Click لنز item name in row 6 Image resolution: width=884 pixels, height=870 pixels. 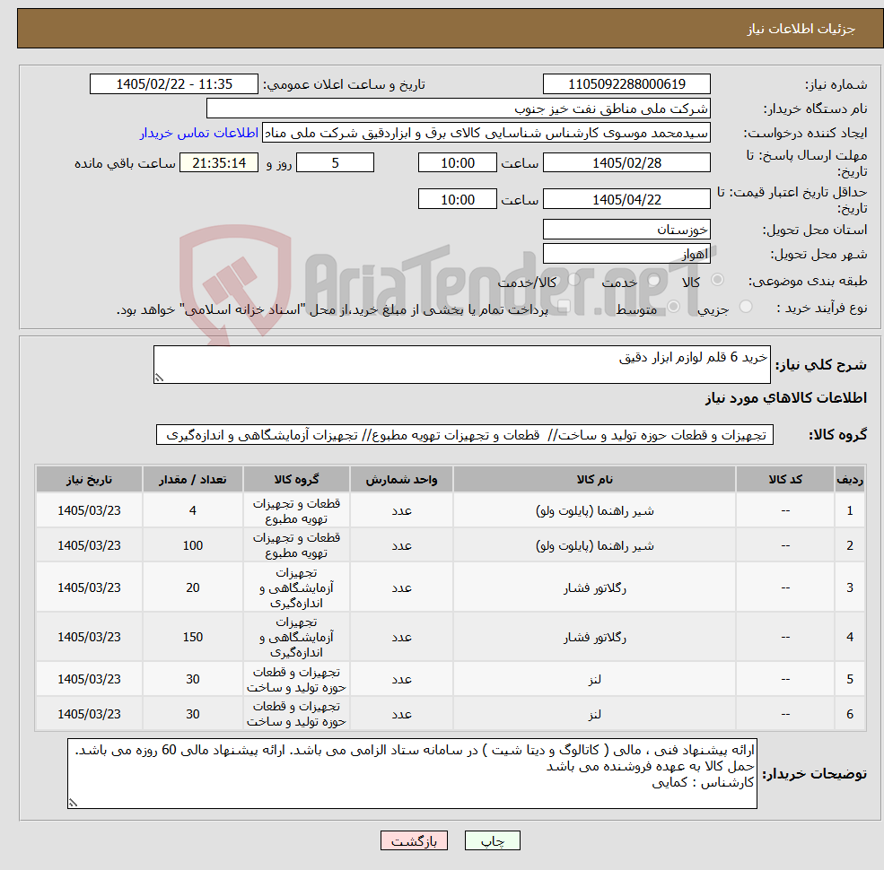[x=594, y=714]
